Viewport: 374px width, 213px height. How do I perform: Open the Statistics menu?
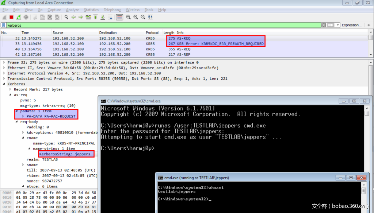[x=91, y=10]
